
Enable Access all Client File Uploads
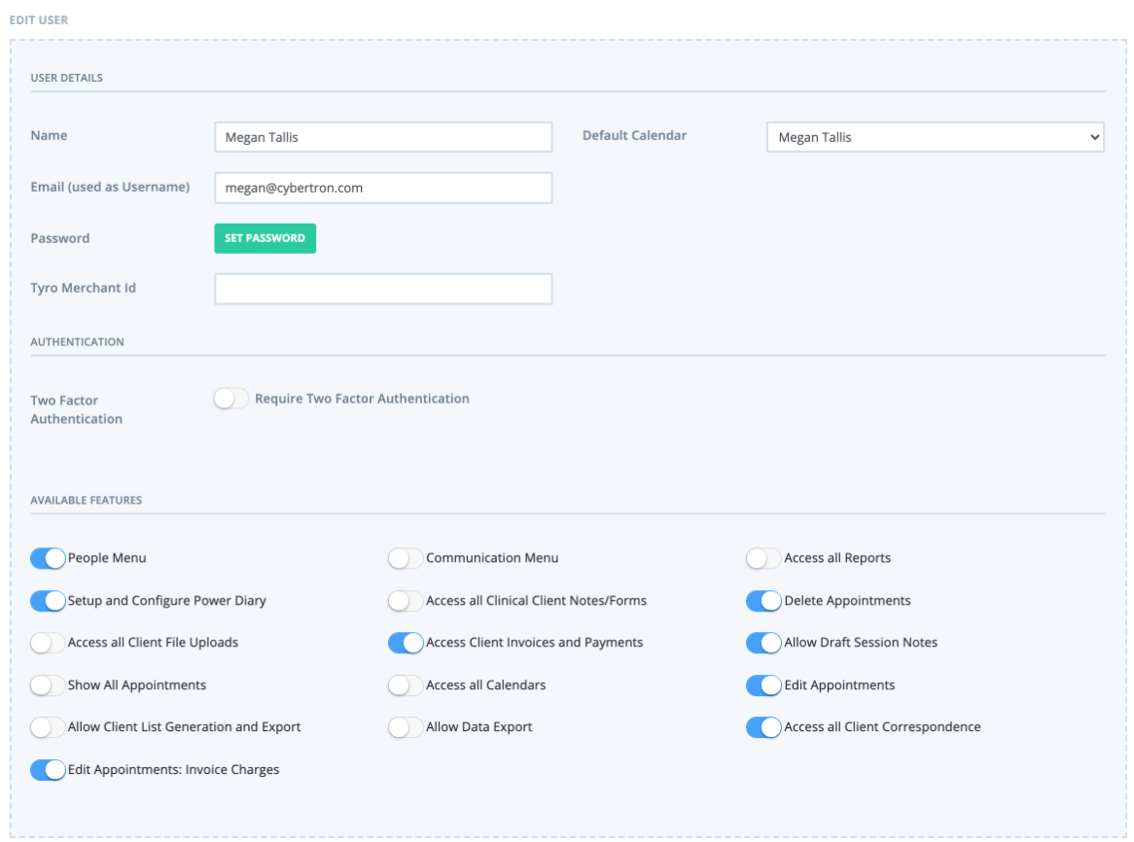pyautogui.click(x=48, y=643)
